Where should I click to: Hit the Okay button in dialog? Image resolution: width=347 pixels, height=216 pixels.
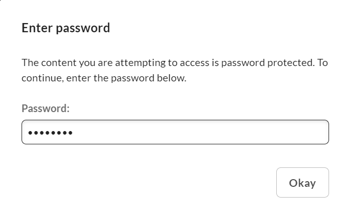click(x=302, y=183)
